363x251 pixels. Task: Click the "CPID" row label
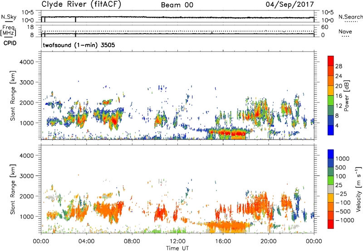click(10, 43)
